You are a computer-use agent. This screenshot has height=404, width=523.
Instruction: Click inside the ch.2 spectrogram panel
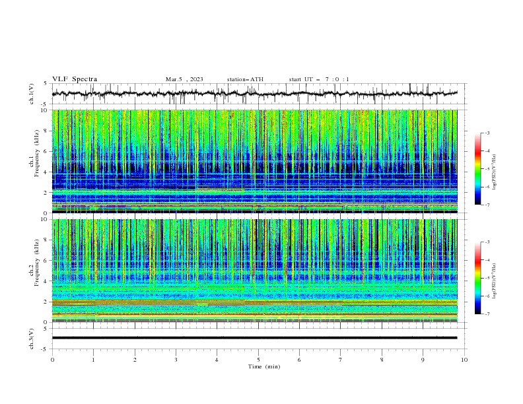[x=254, y=271]
